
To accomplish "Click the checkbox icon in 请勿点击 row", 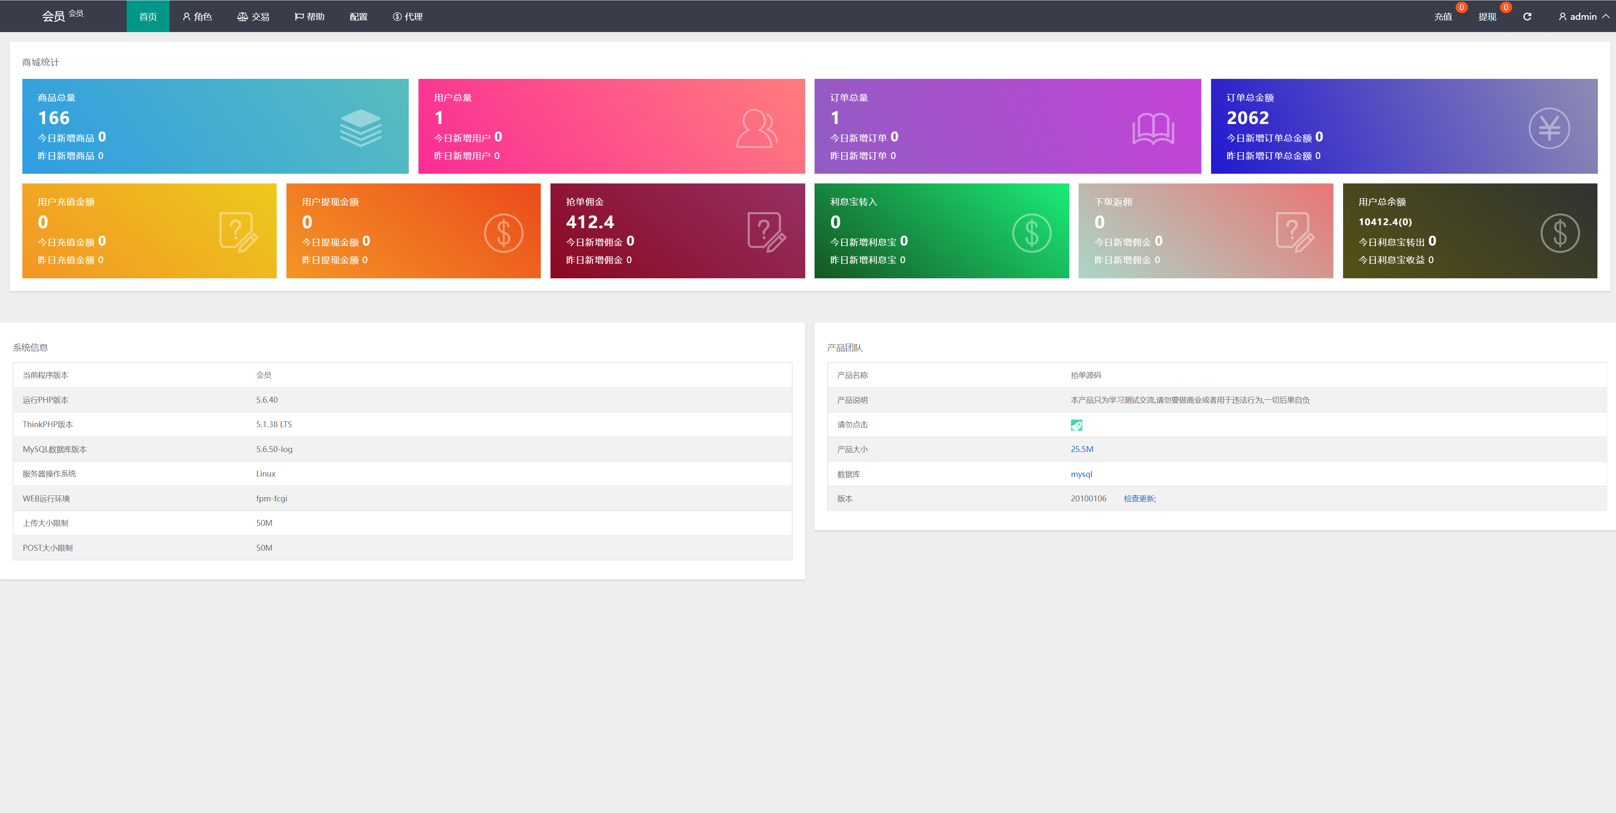I will pyautogui.click(x=1076, y=424).
